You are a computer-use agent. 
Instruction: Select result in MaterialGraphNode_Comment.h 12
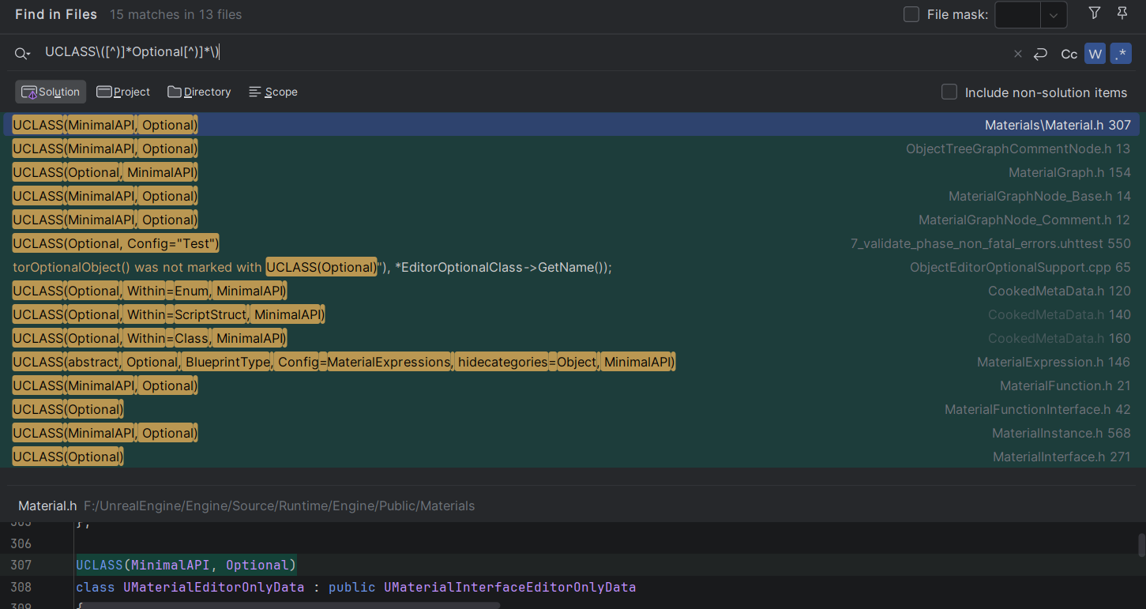pos(572,220)
